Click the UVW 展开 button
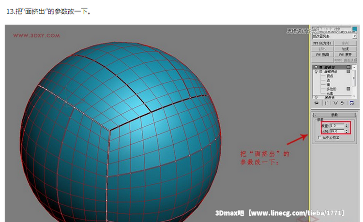363x222 pixels. pos(346,55)
